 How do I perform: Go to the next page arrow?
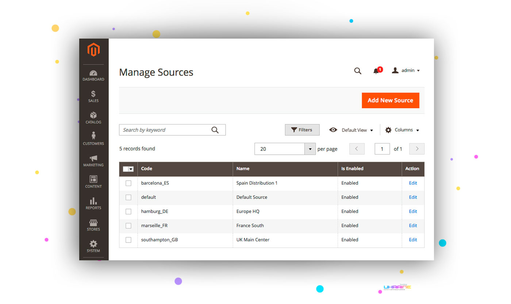click(417, 149)
